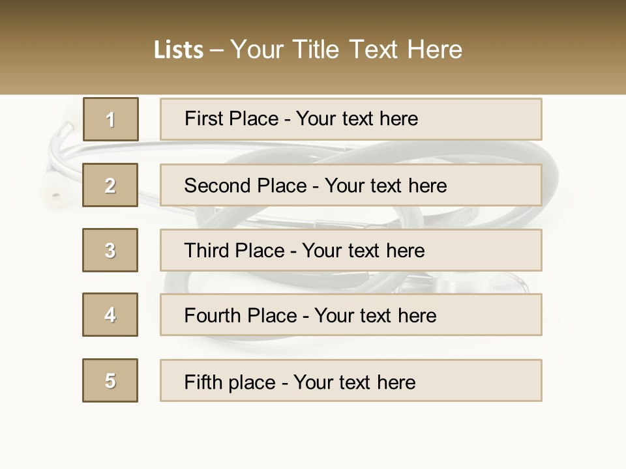Click the bold word 'Lists' in title
Screen dimensions: 626x469
(x=178, y=50)
